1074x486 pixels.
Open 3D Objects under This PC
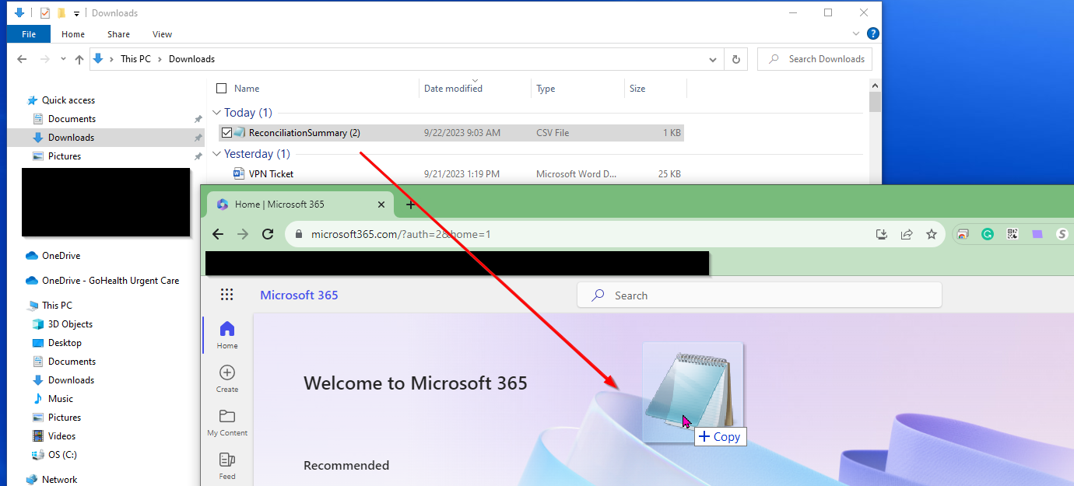click(70, 324)
